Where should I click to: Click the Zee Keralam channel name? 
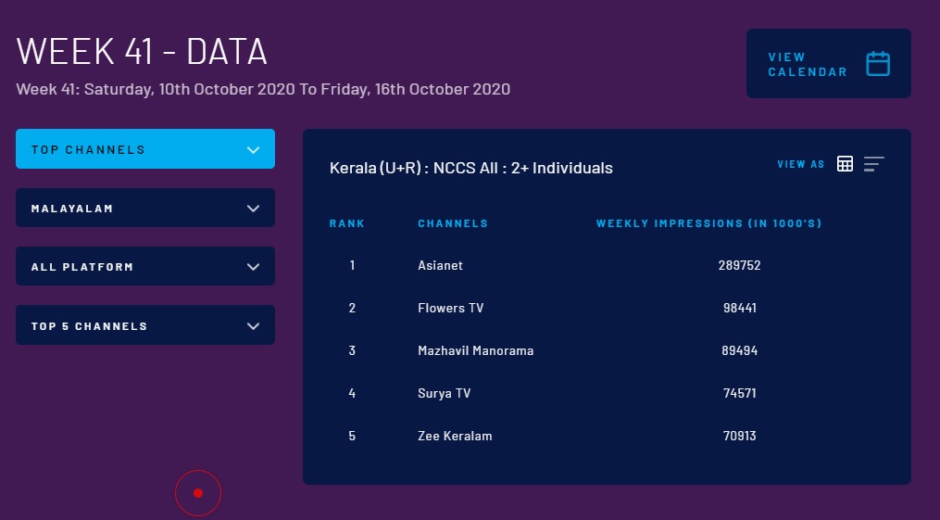click(x=455, y=436)
